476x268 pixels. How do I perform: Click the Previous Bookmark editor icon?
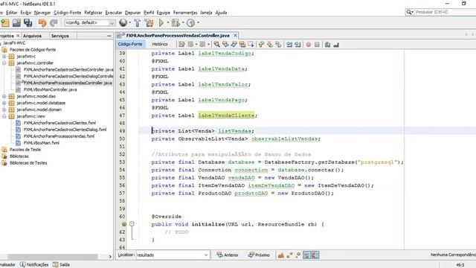click(261, 45)
